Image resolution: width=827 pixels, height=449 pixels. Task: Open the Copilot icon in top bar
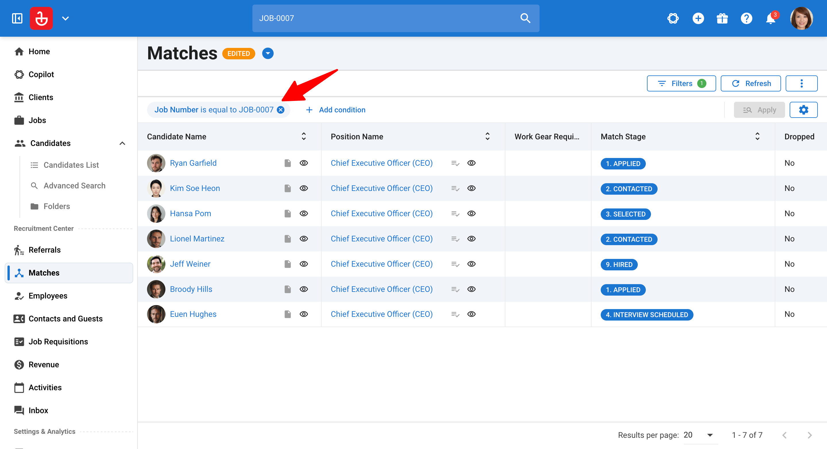click(x=673, y=18)
